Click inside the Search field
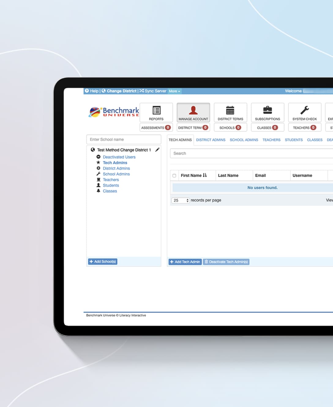 214,153
